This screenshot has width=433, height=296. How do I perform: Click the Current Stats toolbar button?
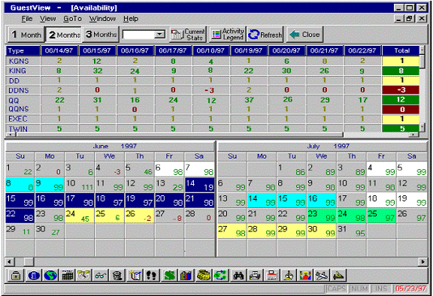tap(188, 35)
